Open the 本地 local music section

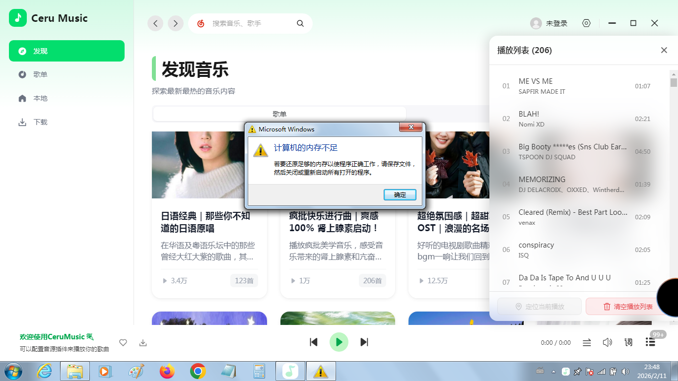(x=40, y=98)
